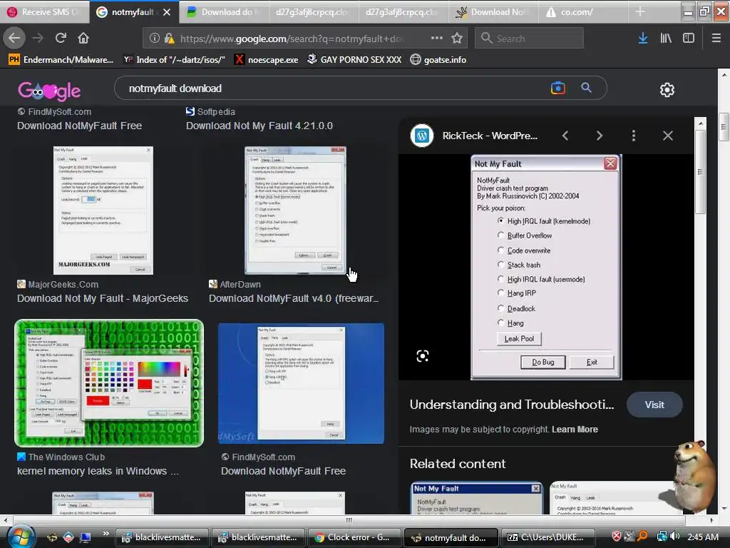
Task: Click the volume speaker tray icon
Action: (674, 537)
